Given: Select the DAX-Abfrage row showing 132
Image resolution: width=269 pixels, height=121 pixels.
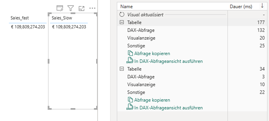Looking at the screenshot, I should [x=141, y=30].
